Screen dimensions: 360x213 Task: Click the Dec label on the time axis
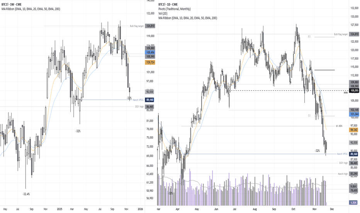pos(332,208)
